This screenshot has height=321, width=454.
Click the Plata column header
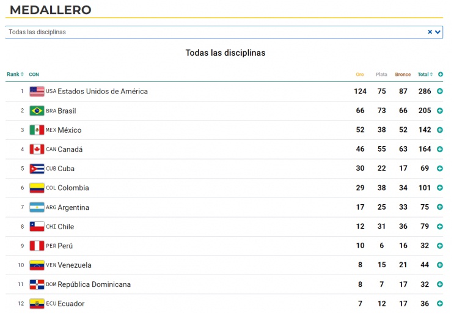[381, 75]
